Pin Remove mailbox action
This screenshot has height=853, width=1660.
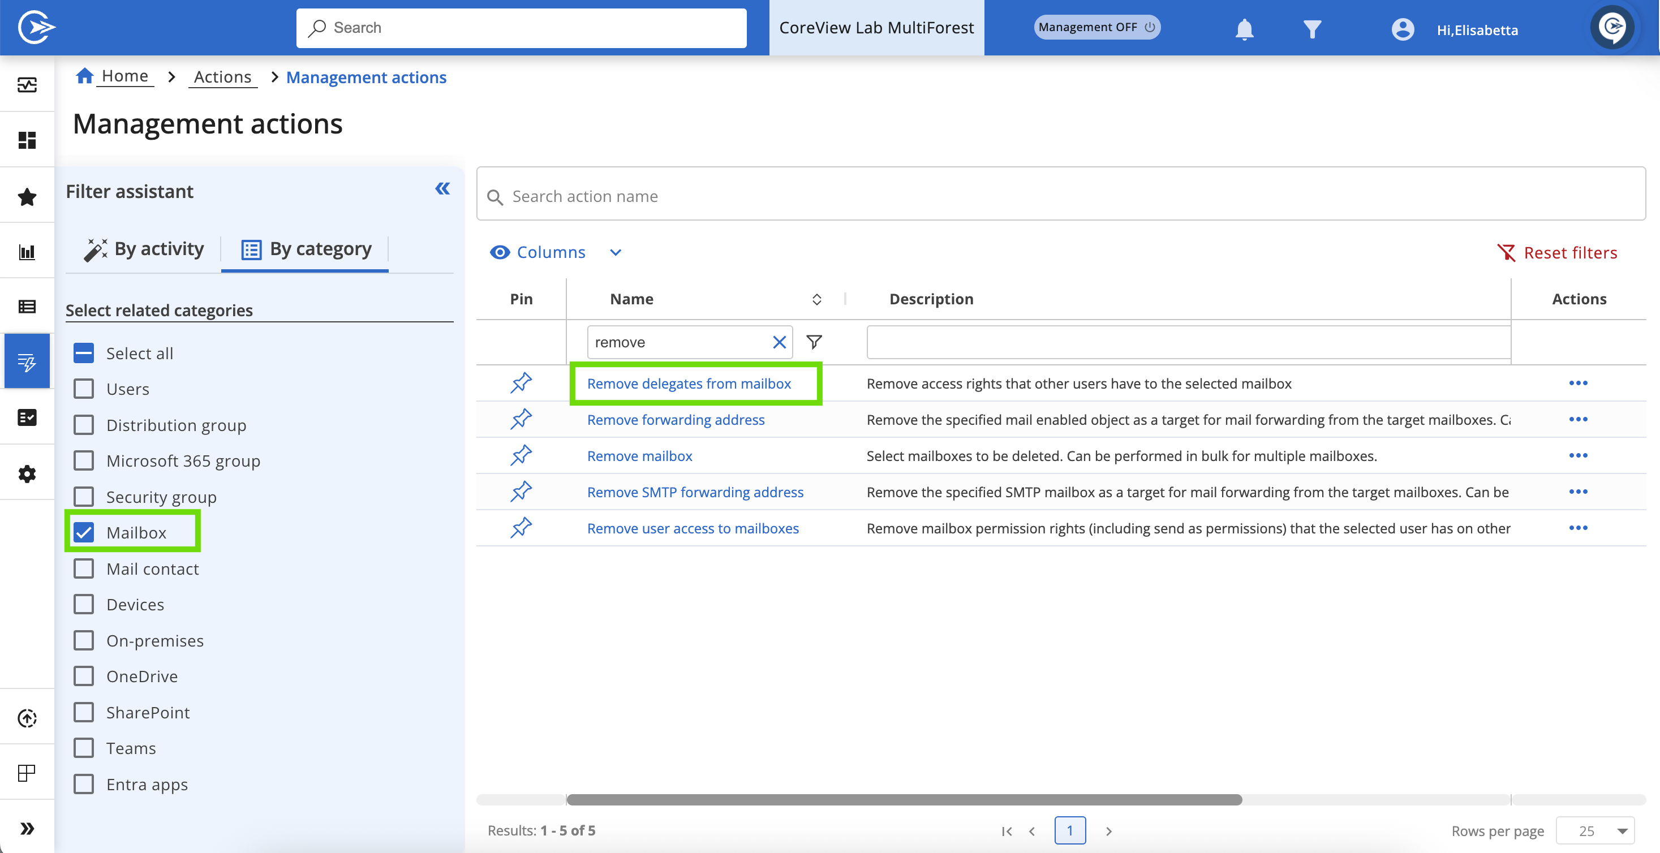coord(521,455)
